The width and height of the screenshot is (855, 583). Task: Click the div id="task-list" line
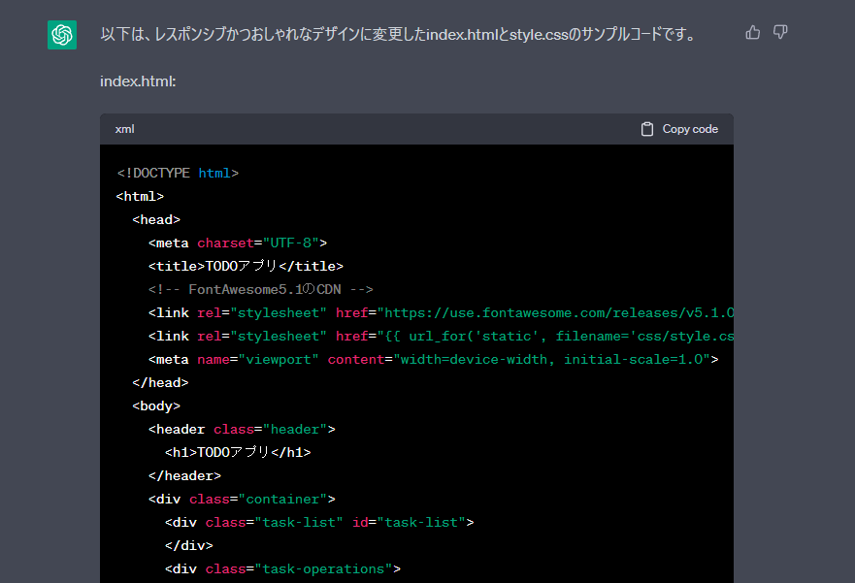(319, 523)
